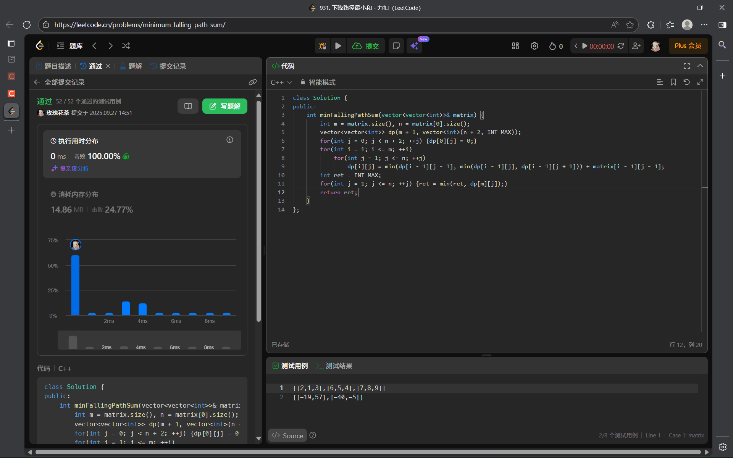Open the C++ language dropdown
The height and width of the screenshot is (458, 733).
coord(281,82)
